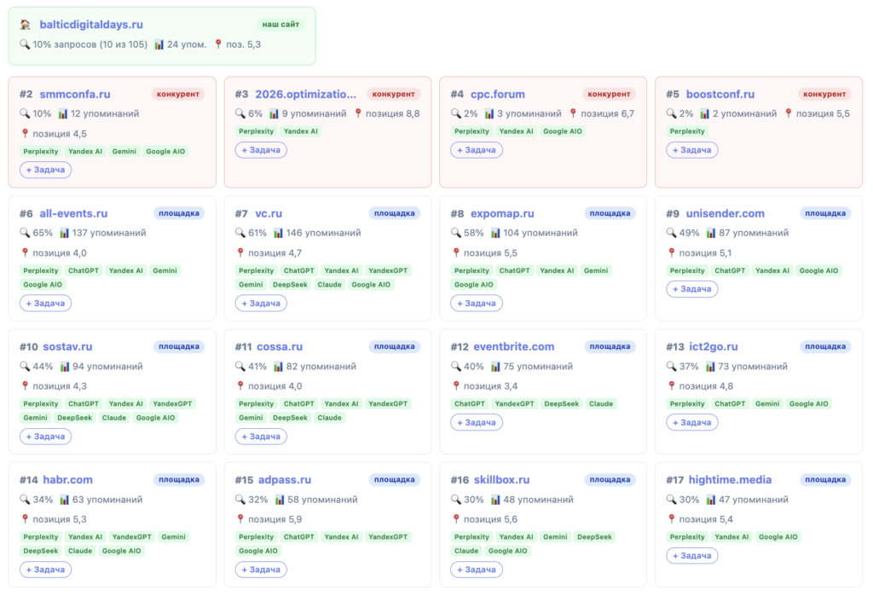This screenshot has height=596, width=873.
Task: Click the pin icon for позиция 6,7
Action: pyautogui.click(x=574, y=113)
